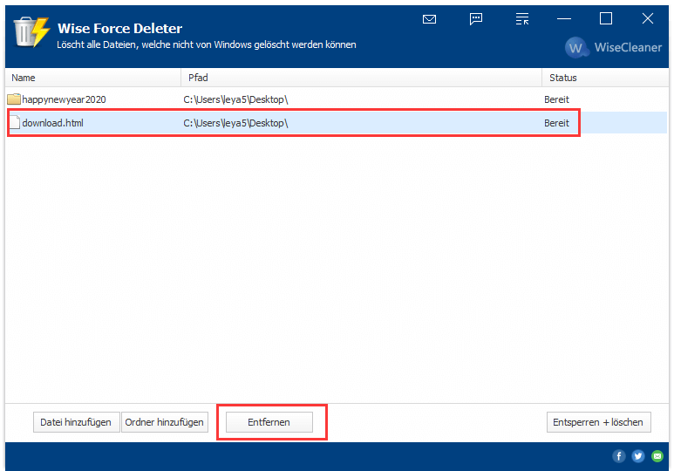
Task: Open the menu list icon in title bar
Action: (x=521, y=19)
